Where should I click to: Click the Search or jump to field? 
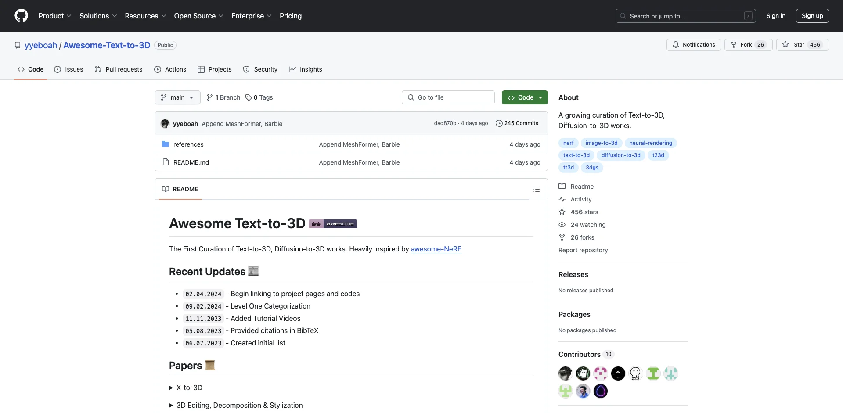click(686, 16)
